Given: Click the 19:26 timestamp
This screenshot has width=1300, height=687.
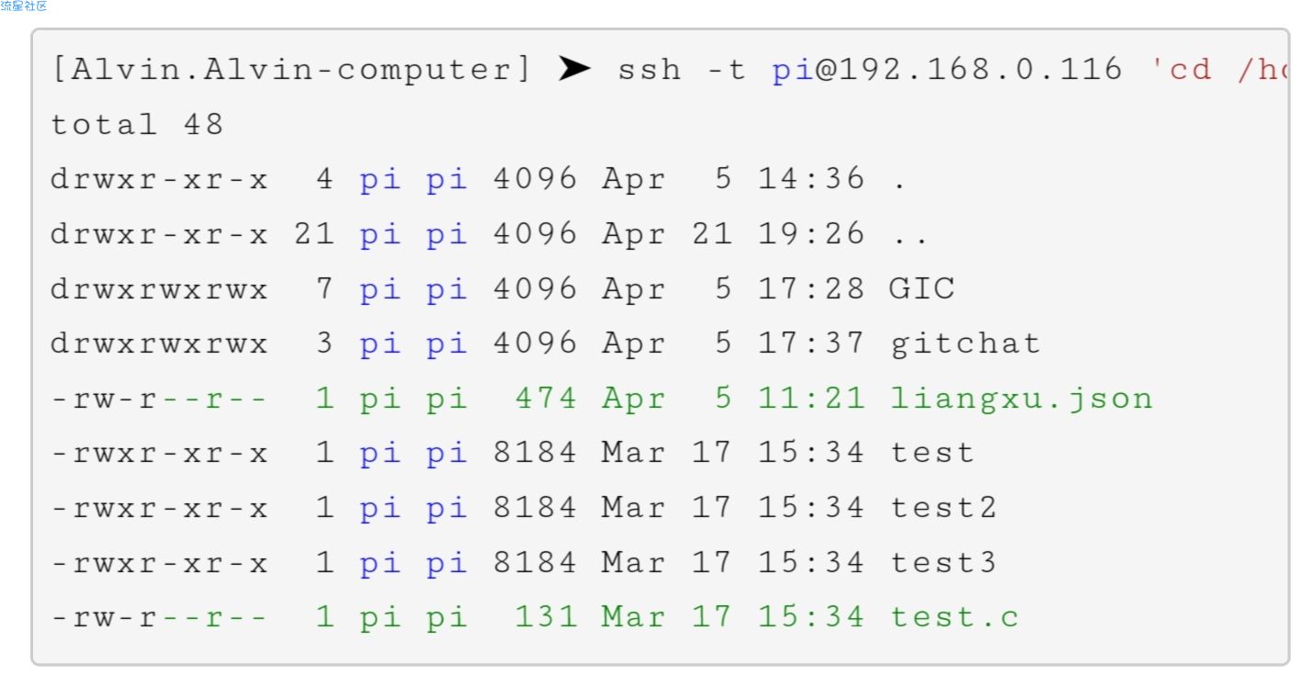Looking at the screenshot, I should tap(811, 234).
